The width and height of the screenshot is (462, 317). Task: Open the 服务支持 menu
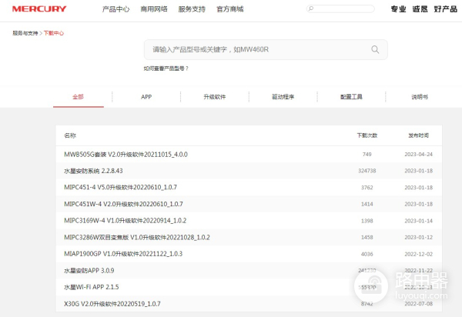tap(192, 9)
